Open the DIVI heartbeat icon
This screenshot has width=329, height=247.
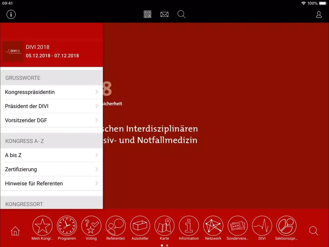click(x=262, y=226)
